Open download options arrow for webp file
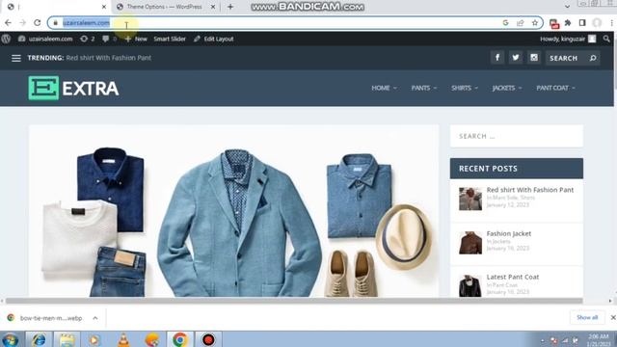This screenshot has height=347, width=617. click(95, 318)
